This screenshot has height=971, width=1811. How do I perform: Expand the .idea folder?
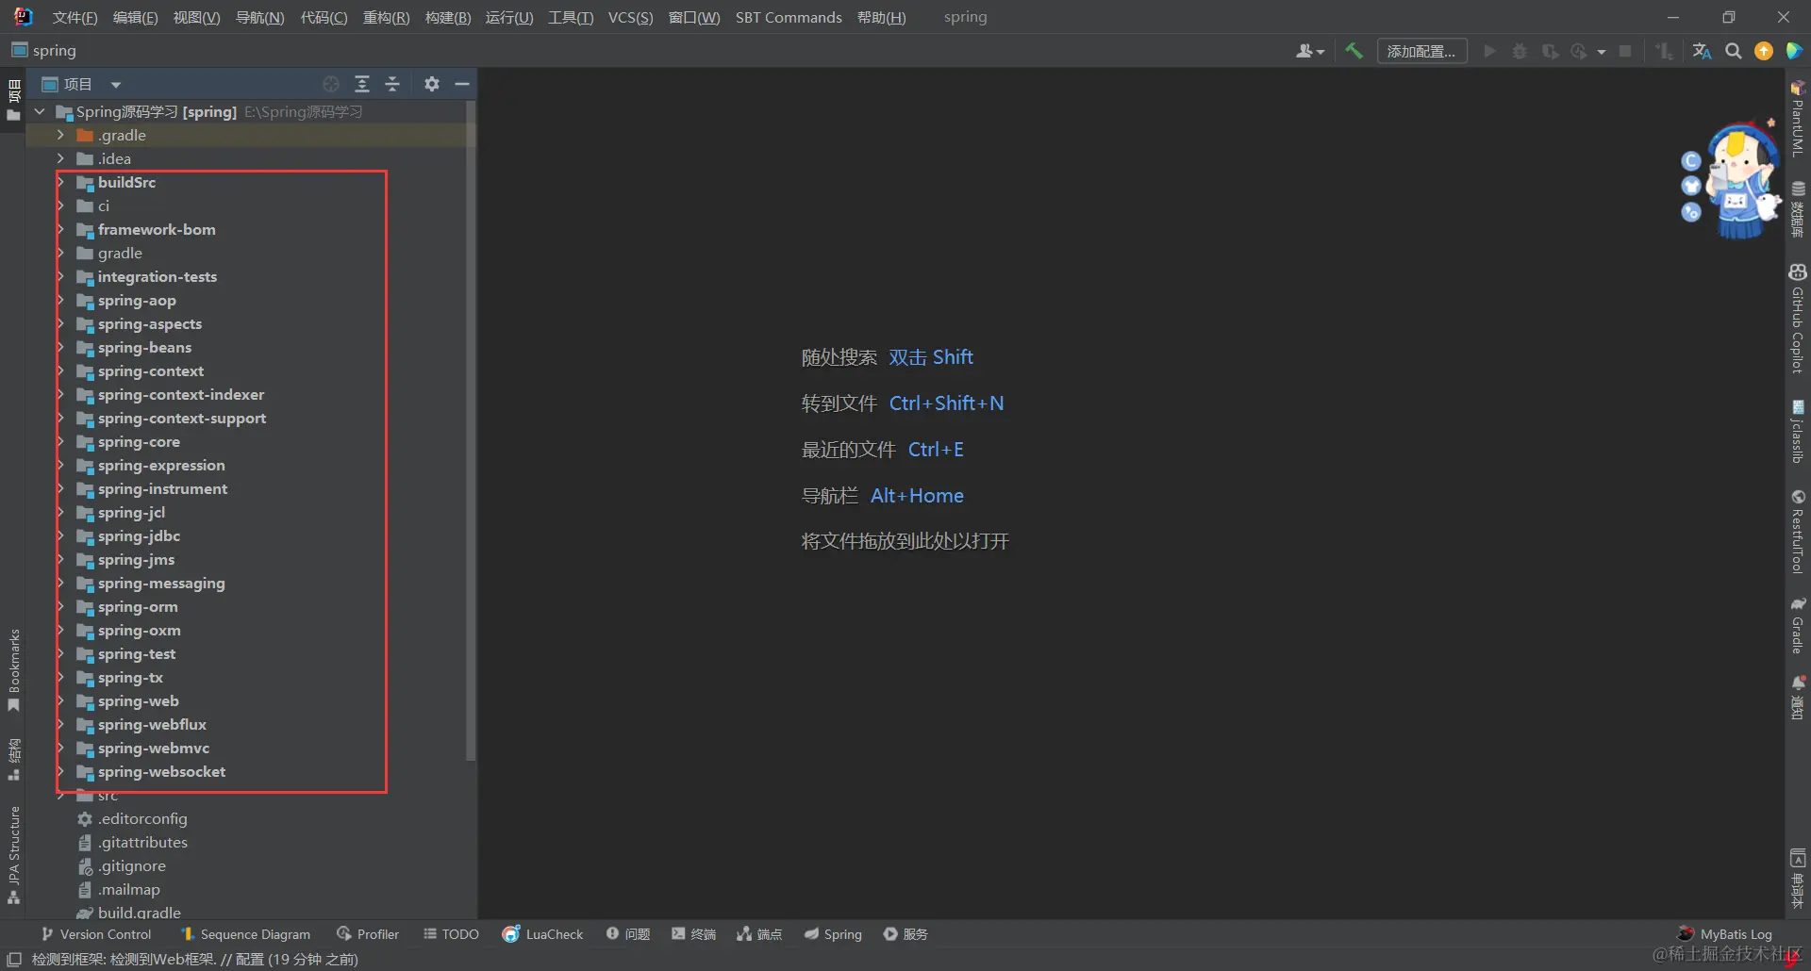tap(60, 158)
